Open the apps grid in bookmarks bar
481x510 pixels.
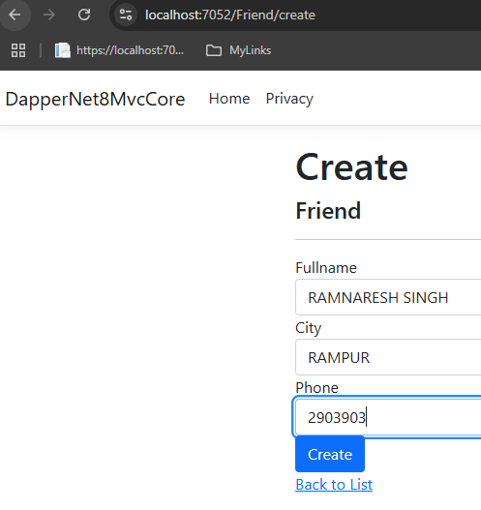[18, 50]
